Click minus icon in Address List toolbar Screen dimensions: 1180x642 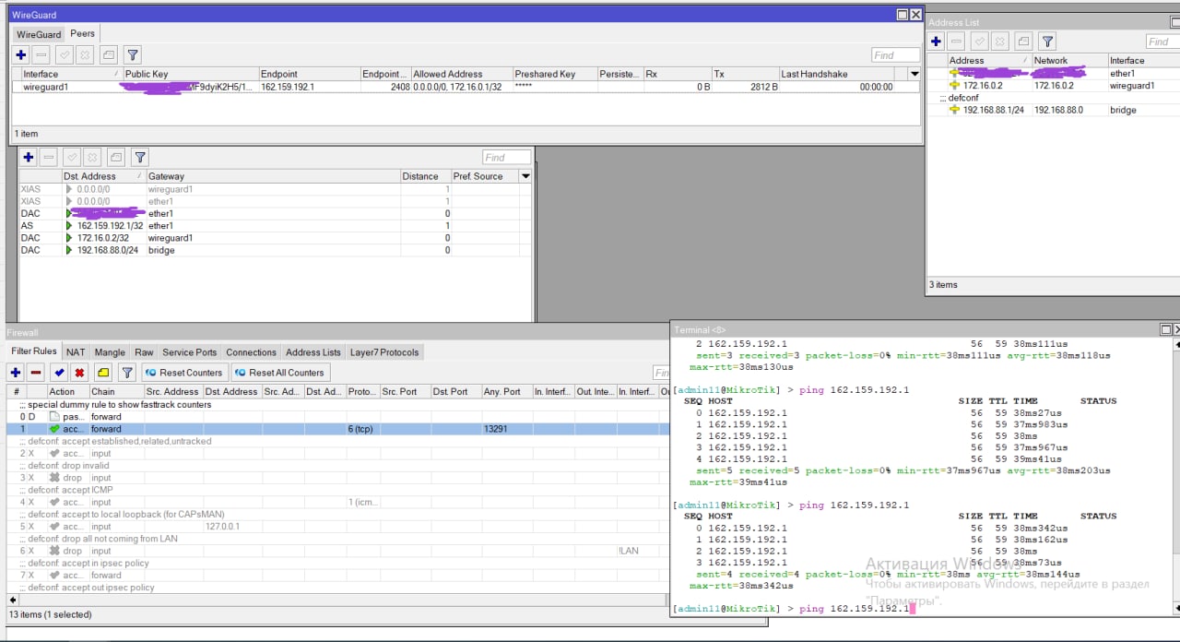click(x=956, y=42)
